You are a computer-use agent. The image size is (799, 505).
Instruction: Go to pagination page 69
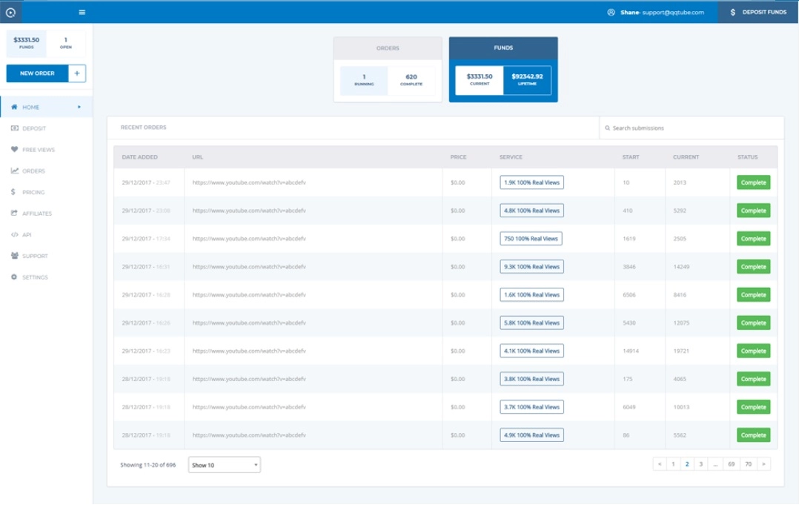pos(732,463)
